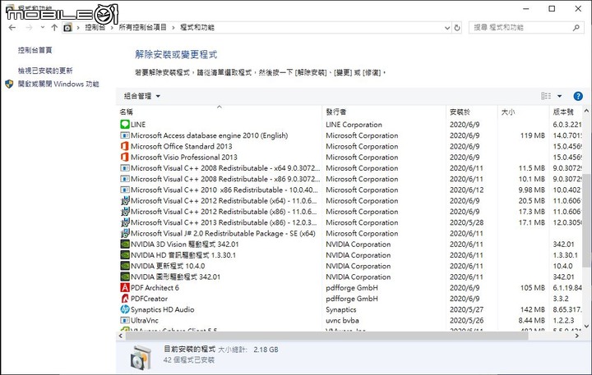Click NVIDIA update program 10.4.0 icon
Image resolution: width=592 pixels, height=375 pixels.
point(125,266)
